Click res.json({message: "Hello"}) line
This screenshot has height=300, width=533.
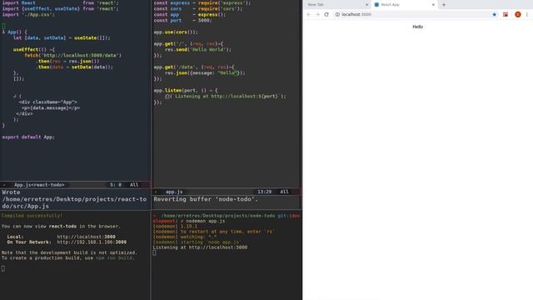coord(205,72)
